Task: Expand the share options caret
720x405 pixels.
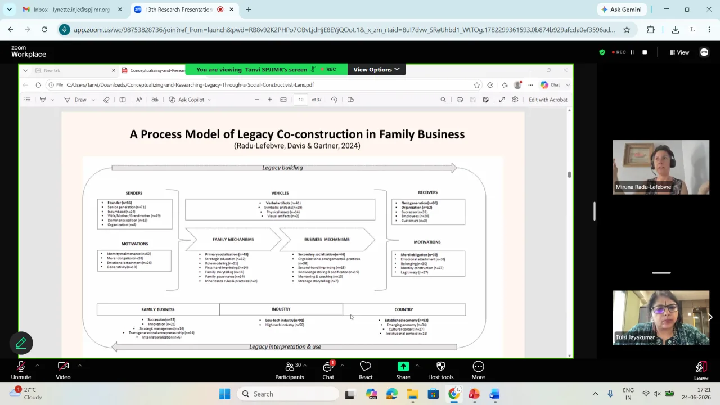Action: 417,366
